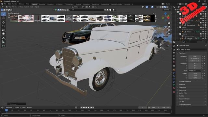Expand the Delta Transform panel
The width and height of the screenshot is (208, 117).
point(186,82)
